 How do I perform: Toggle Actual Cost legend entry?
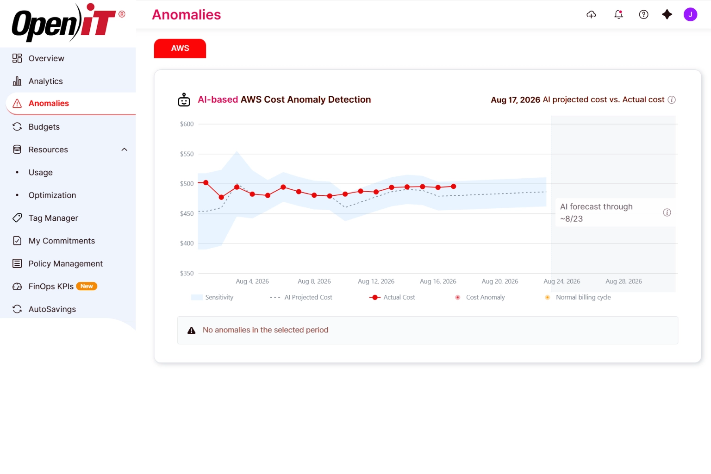392,297
